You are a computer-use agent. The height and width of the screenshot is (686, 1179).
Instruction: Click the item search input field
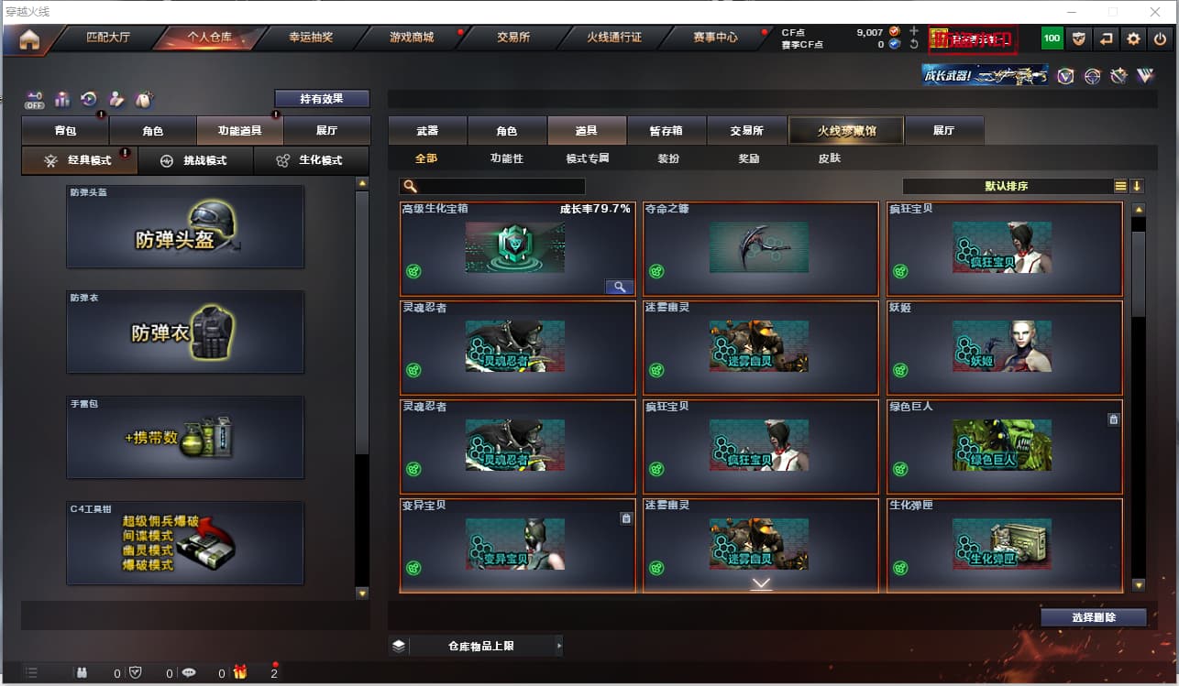492,186
